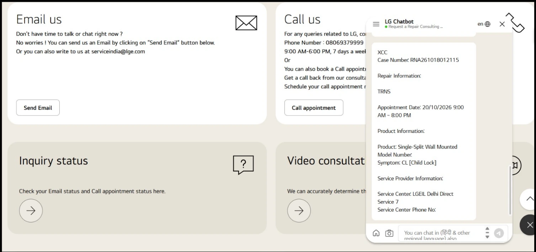The image size is (536, 252).
Task: Click the question speech bubble icon
Action: (243, 165)
